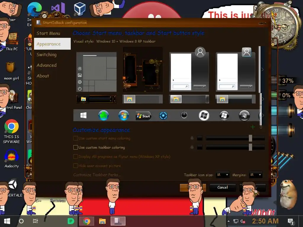Viewport: 303px width, 227px height.
Task: Select the power-symbol Start button style
Action: pos(184,115)
